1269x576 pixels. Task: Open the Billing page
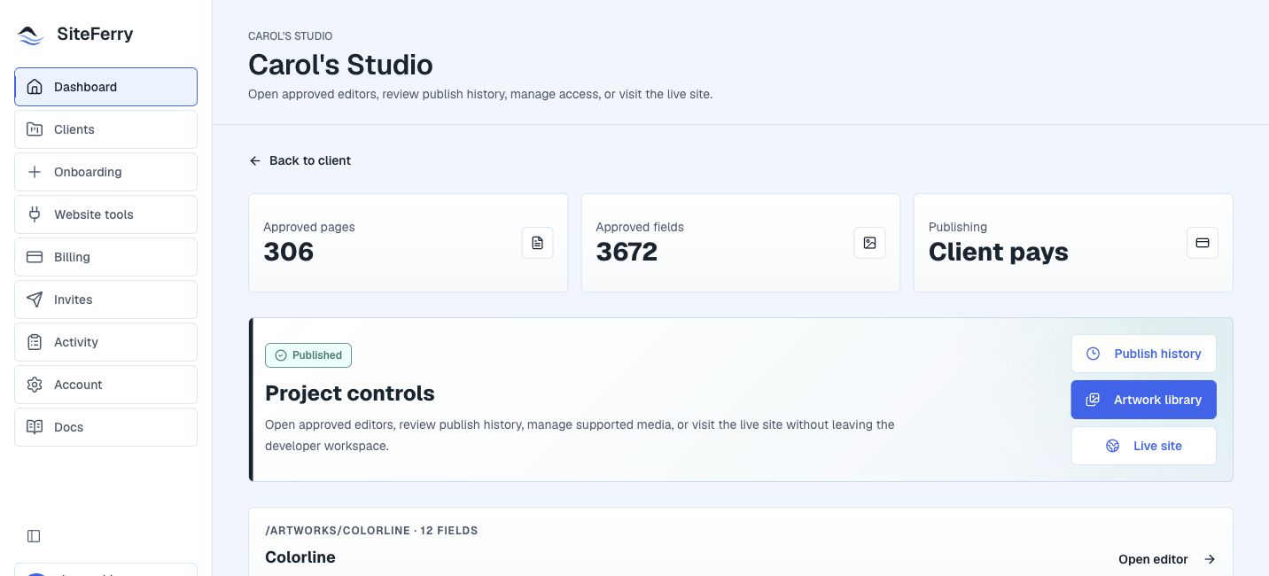pos(105,257)
